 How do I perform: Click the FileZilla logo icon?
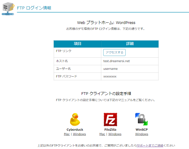click(110, 119)
